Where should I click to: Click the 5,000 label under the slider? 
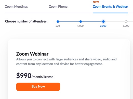[x=126, y=26]
